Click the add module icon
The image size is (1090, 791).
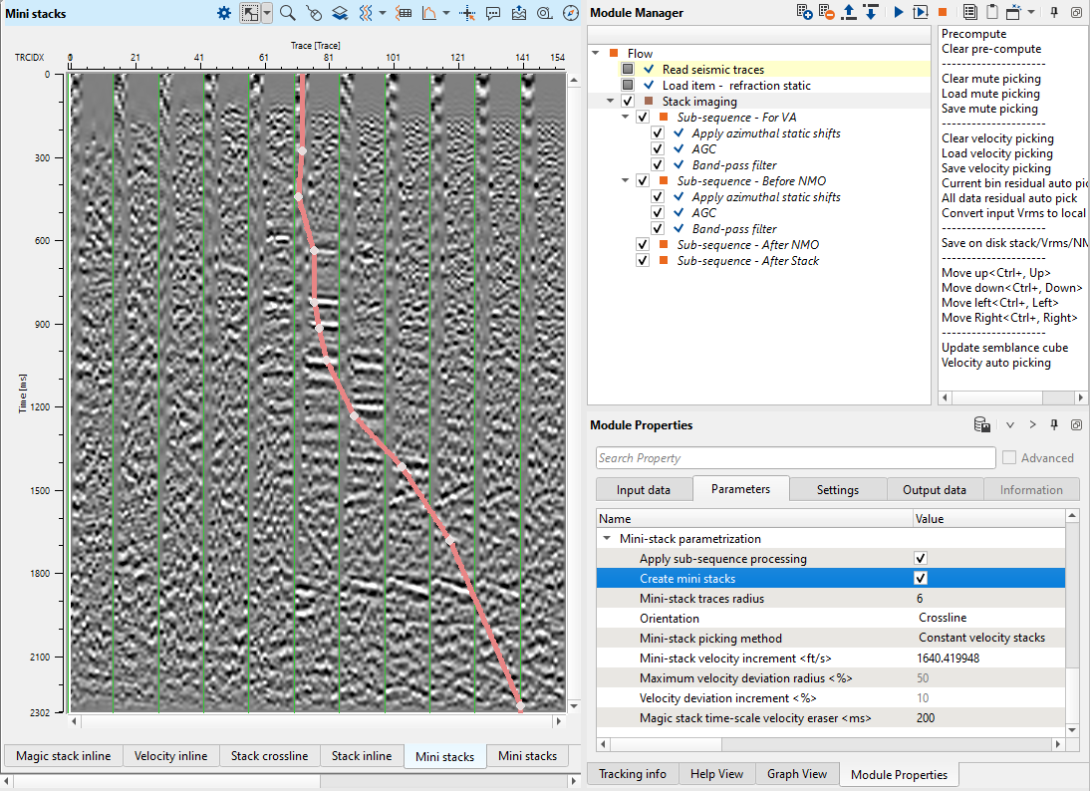(805, 12)
